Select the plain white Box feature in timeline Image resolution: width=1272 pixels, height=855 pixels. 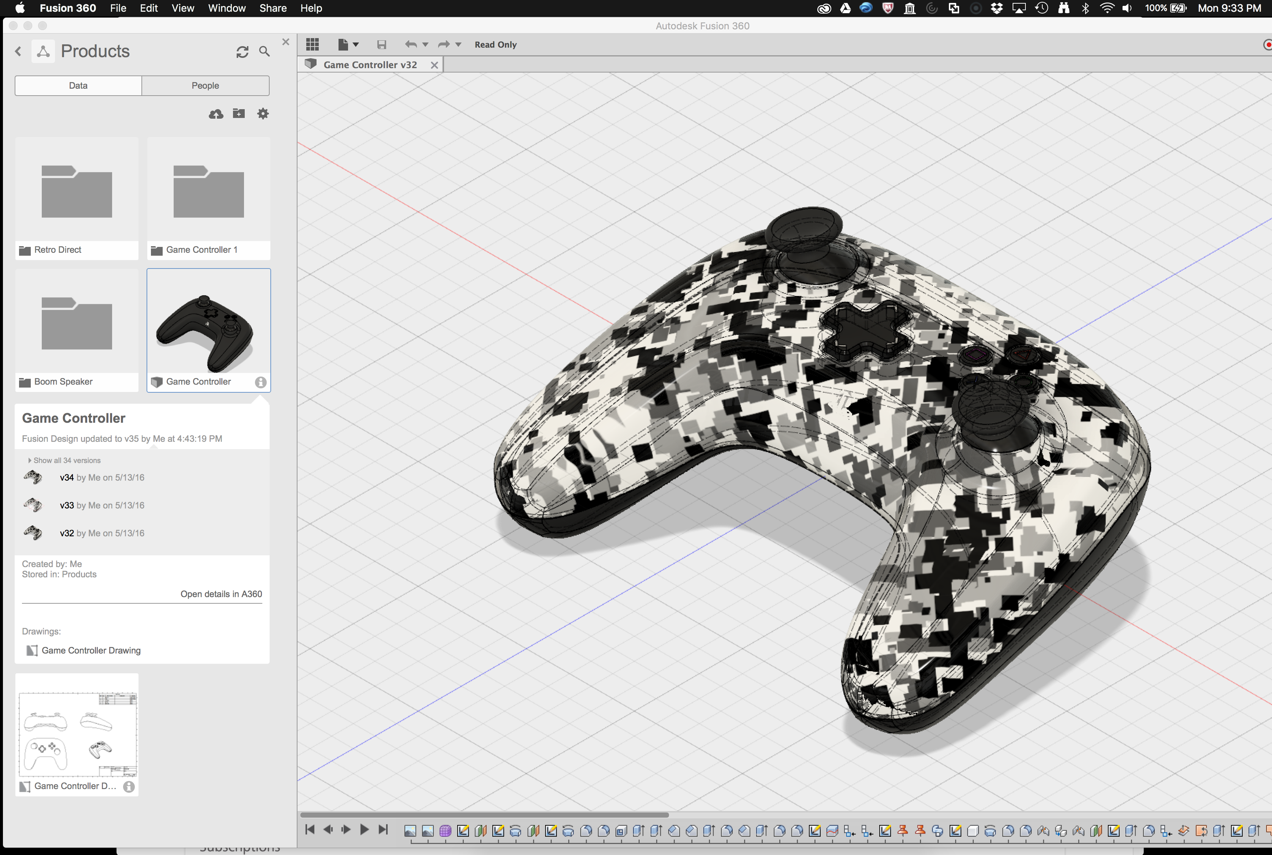[973, 831]
